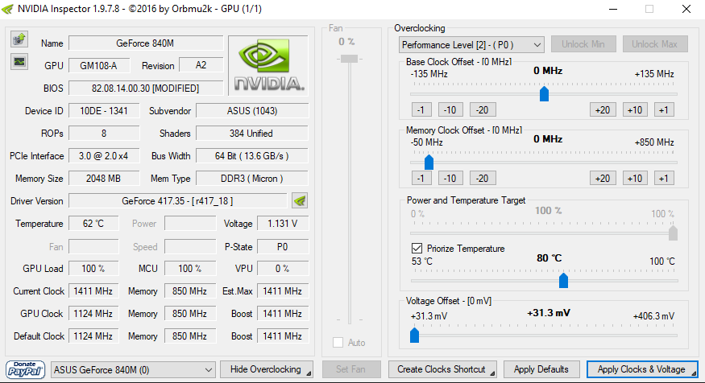The image size is (705, 383).
Task: Toggle the Fan Auto checkbox
Action: tap(338, 343)
